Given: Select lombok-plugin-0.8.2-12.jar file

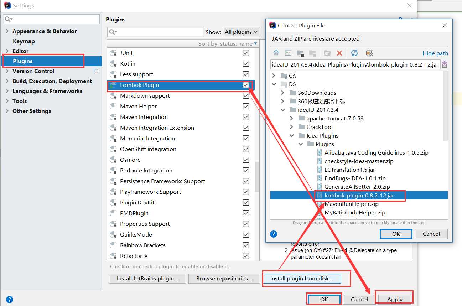Looking at the screenshot, I should click(359, 195).
